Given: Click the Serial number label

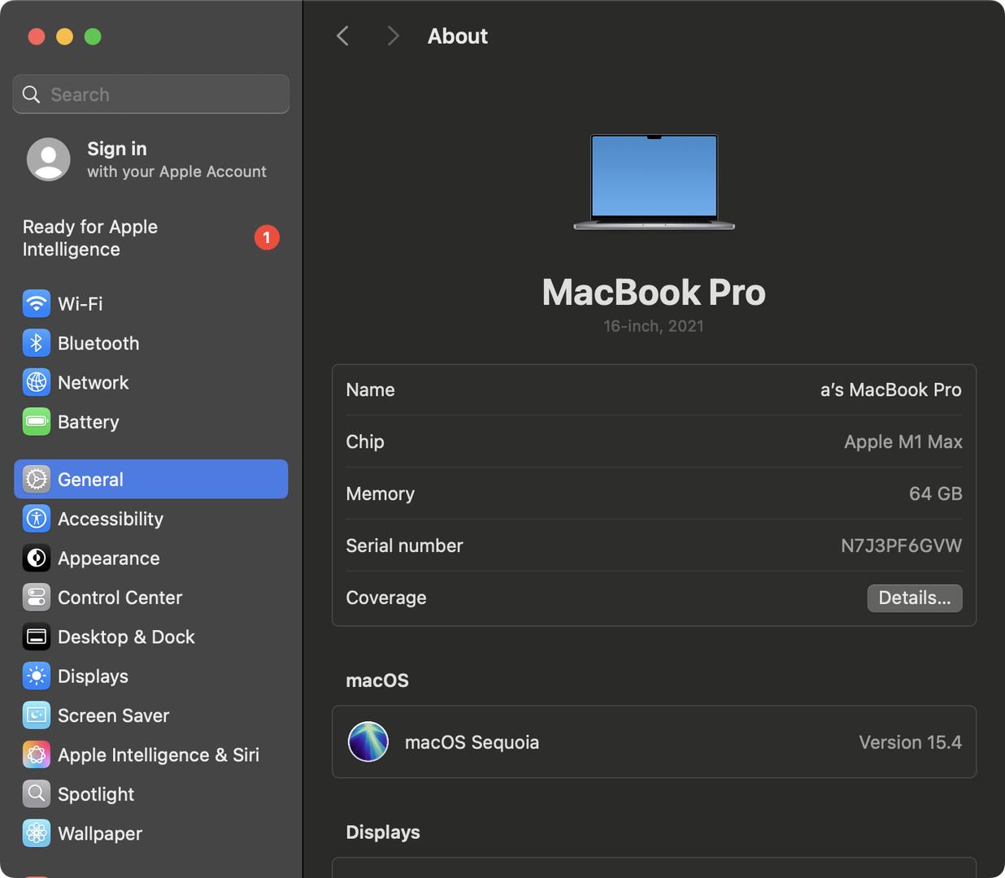Looking at the screenshot, I should (x=404, y=545).
